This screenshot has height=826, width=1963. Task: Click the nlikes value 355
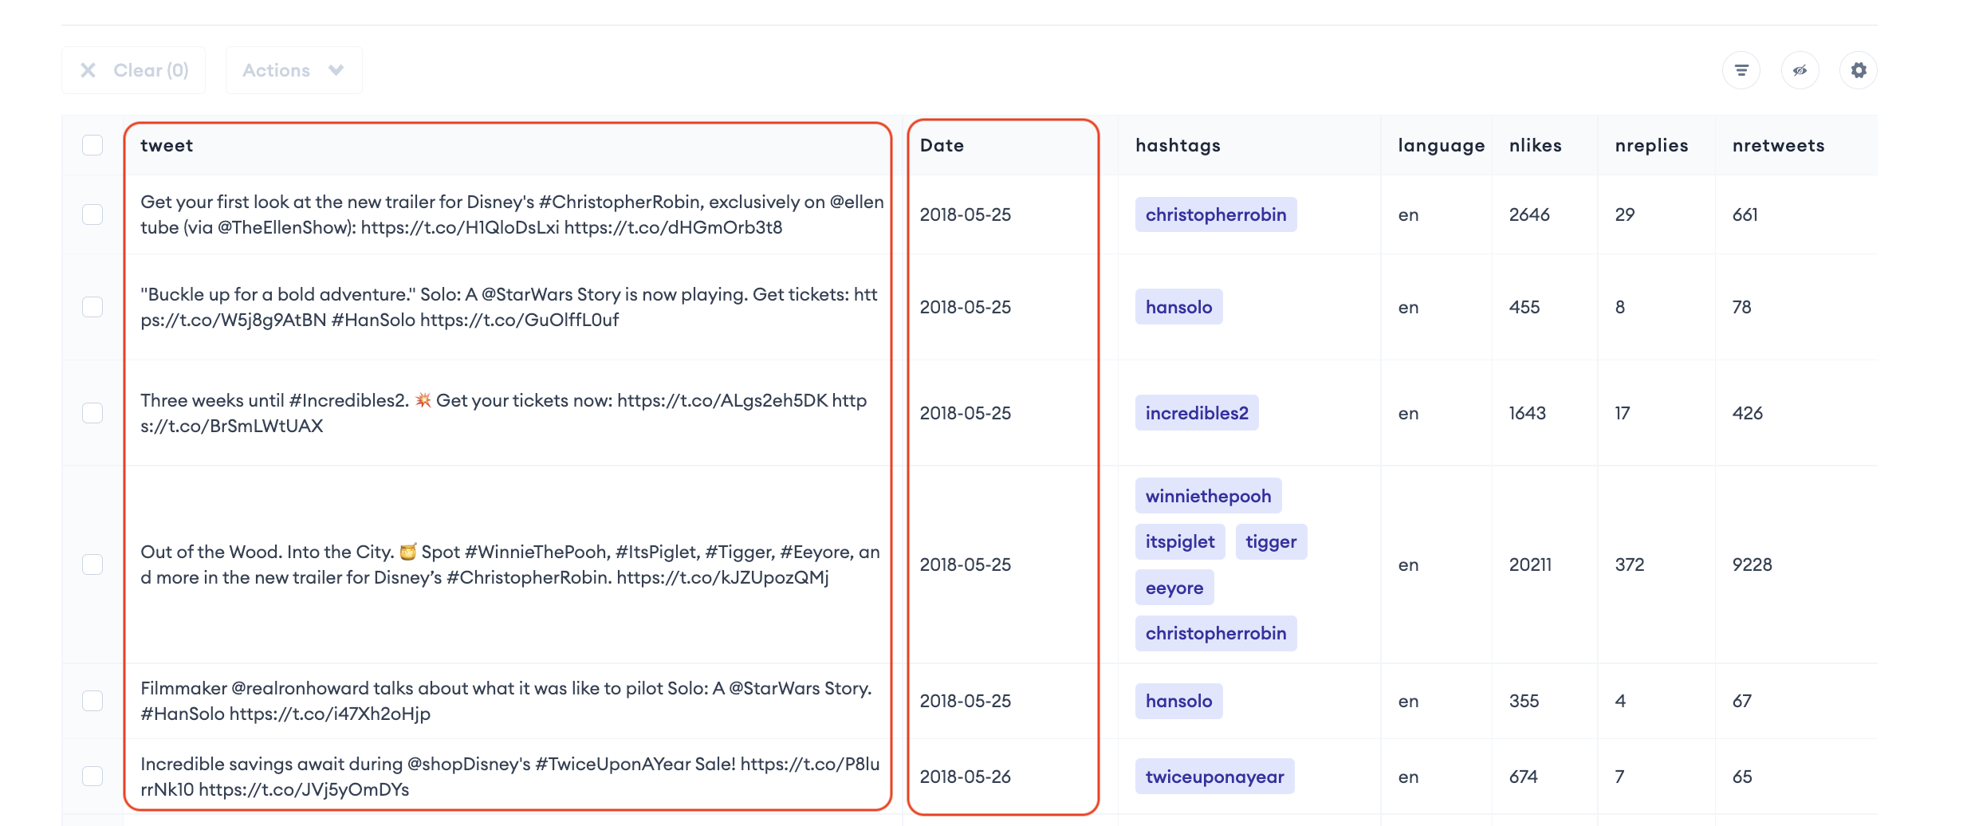click(x=1524, y=701)
